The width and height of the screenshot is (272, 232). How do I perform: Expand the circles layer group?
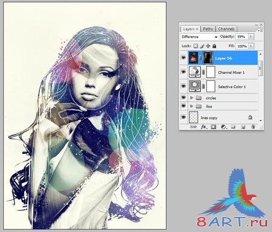point(192,98)
